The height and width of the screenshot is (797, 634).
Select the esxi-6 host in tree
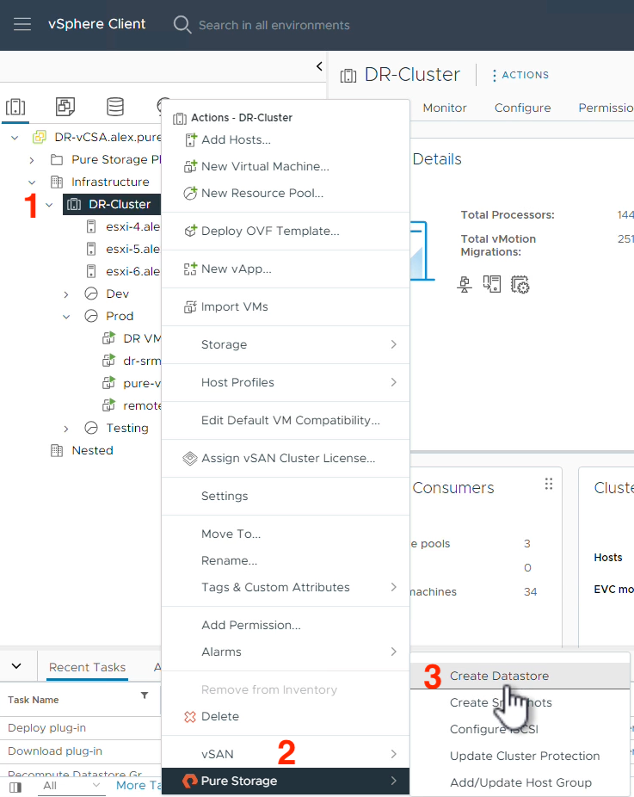coord(132,271)
